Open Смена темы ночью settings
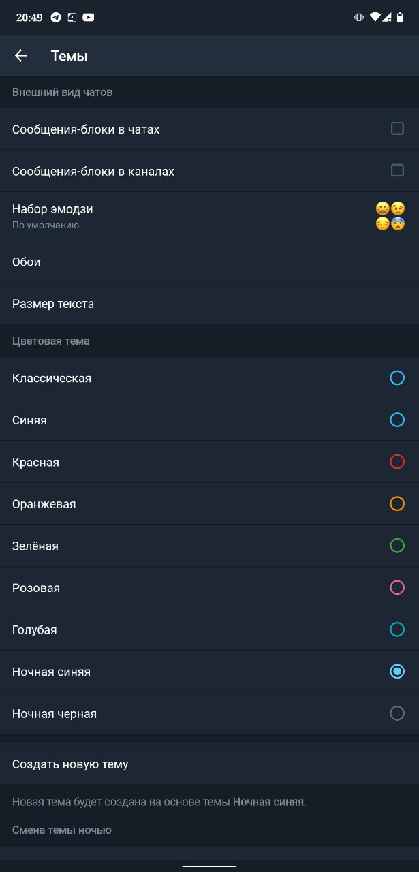Image resolution: width=419 pixels, height=872 pixels. tap(61, 830)
